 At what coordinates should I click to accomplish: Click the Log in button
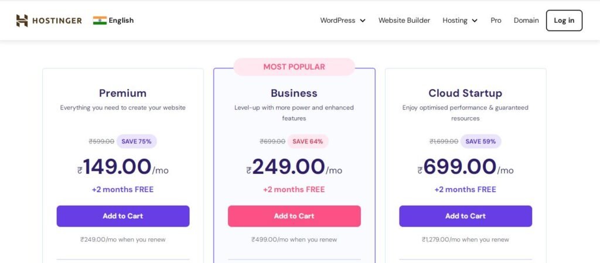tap(564, 21)
